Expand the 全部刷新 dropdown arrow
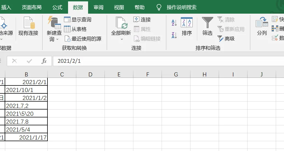This screenshot has width=284, height=151. coord(122,39)
